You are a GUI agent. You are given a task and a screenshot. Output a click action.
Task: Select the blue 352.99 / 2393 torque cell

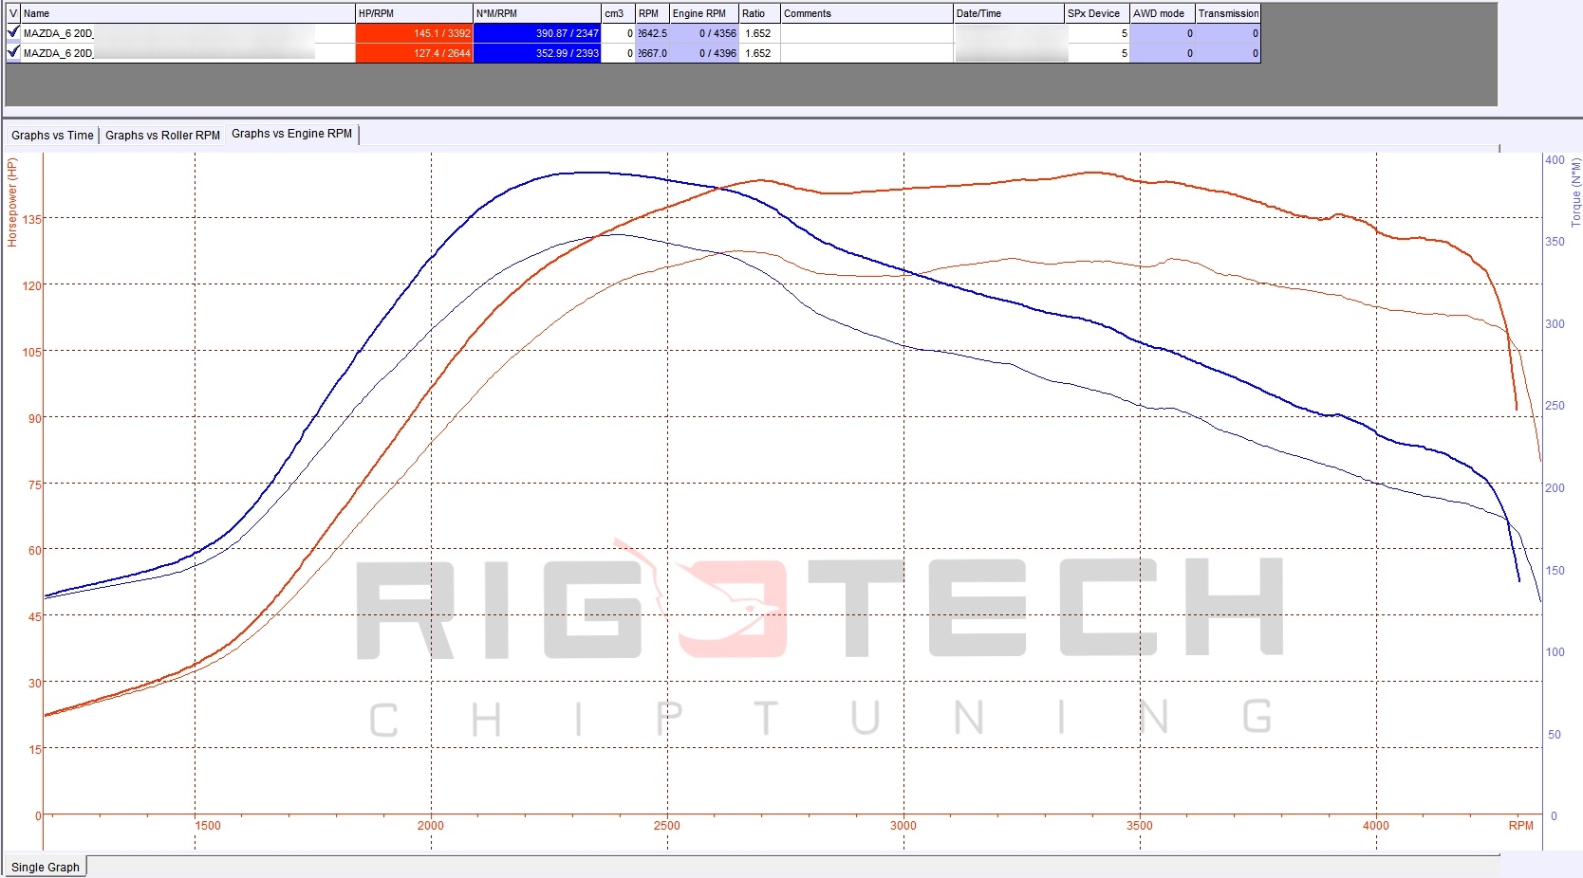click(537, 53)
